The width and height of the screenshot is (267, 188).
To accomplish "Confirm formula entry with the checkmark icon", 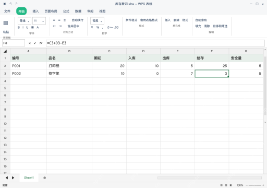I will [35, 43].
